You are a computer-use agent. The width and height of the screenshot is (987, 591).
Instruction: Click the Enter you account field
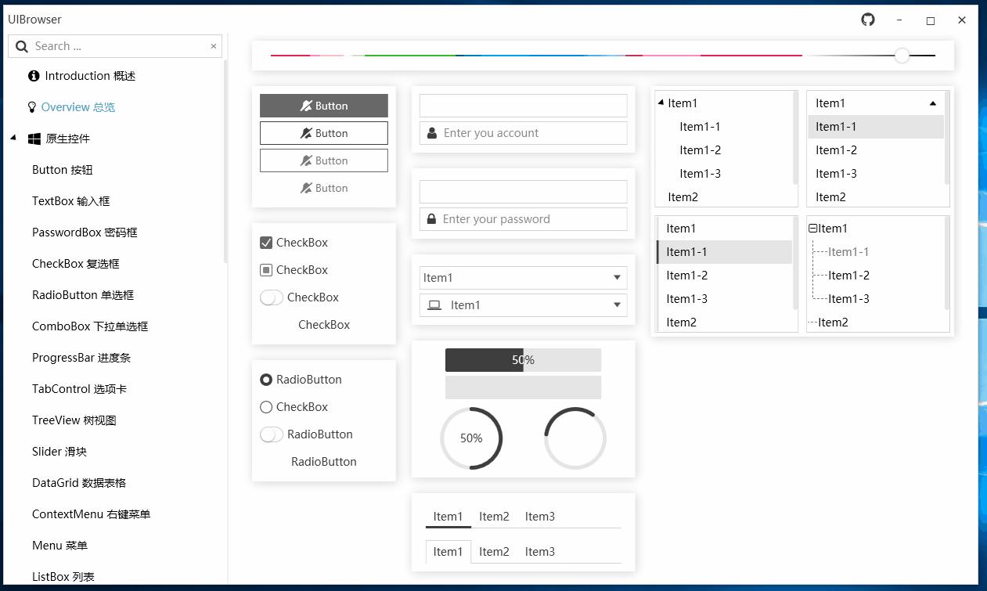click(x=524, y=133)
